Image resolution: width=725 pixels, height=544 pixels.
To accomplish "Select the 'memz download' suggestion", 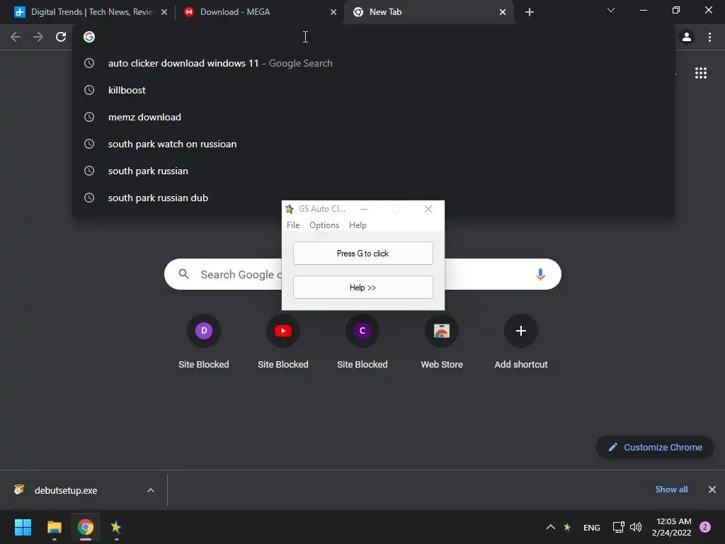I will 374,117.
